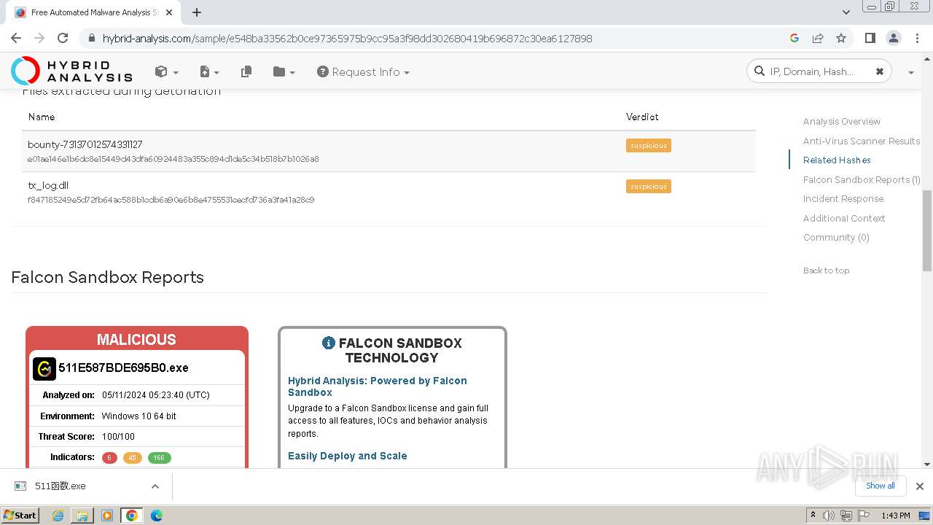
Task: Open the folder dropdown in navbar
Action: (x=284, y=71)
